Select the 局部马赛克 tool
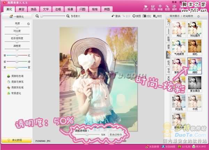Viewport: 209px width, 150px height. pos(15,82)
